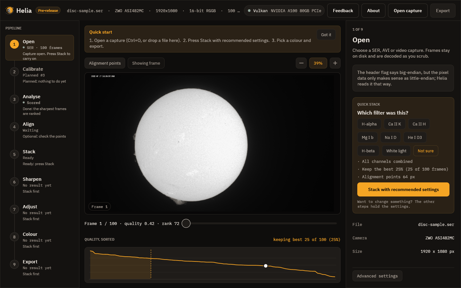Click the Pre-release badge
Image resolution: width=461 pixels, height=288 pixels.
[48, 11]
